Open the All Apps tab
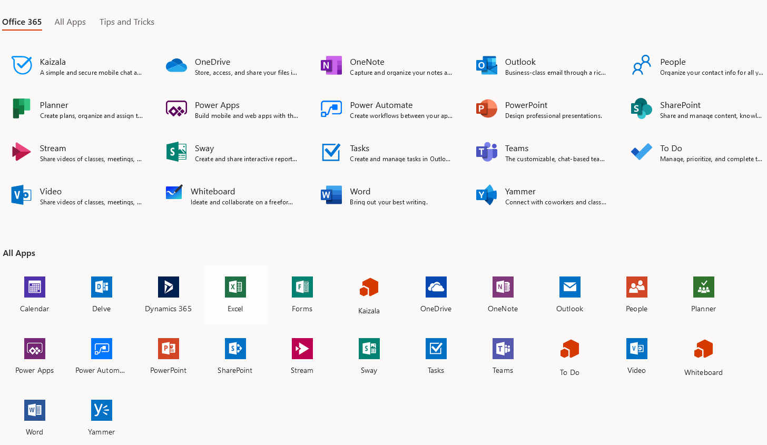767x445 pixels. point(70,22)
